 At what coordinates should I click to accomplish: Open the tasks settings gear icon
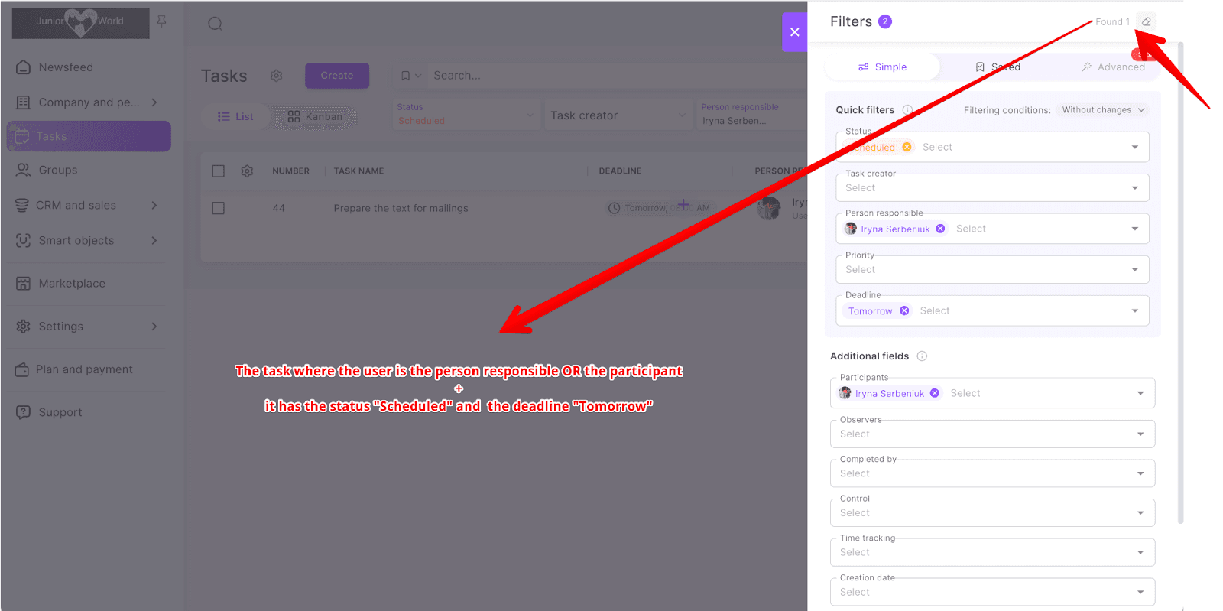click(276, 76)
